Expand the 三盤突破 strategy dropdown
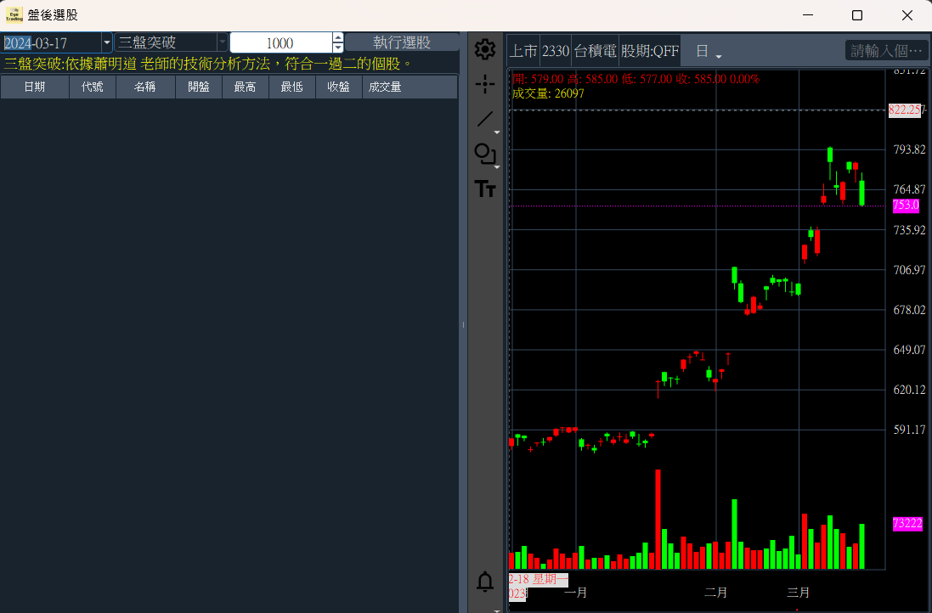932x613 pixels. [222, 42]
